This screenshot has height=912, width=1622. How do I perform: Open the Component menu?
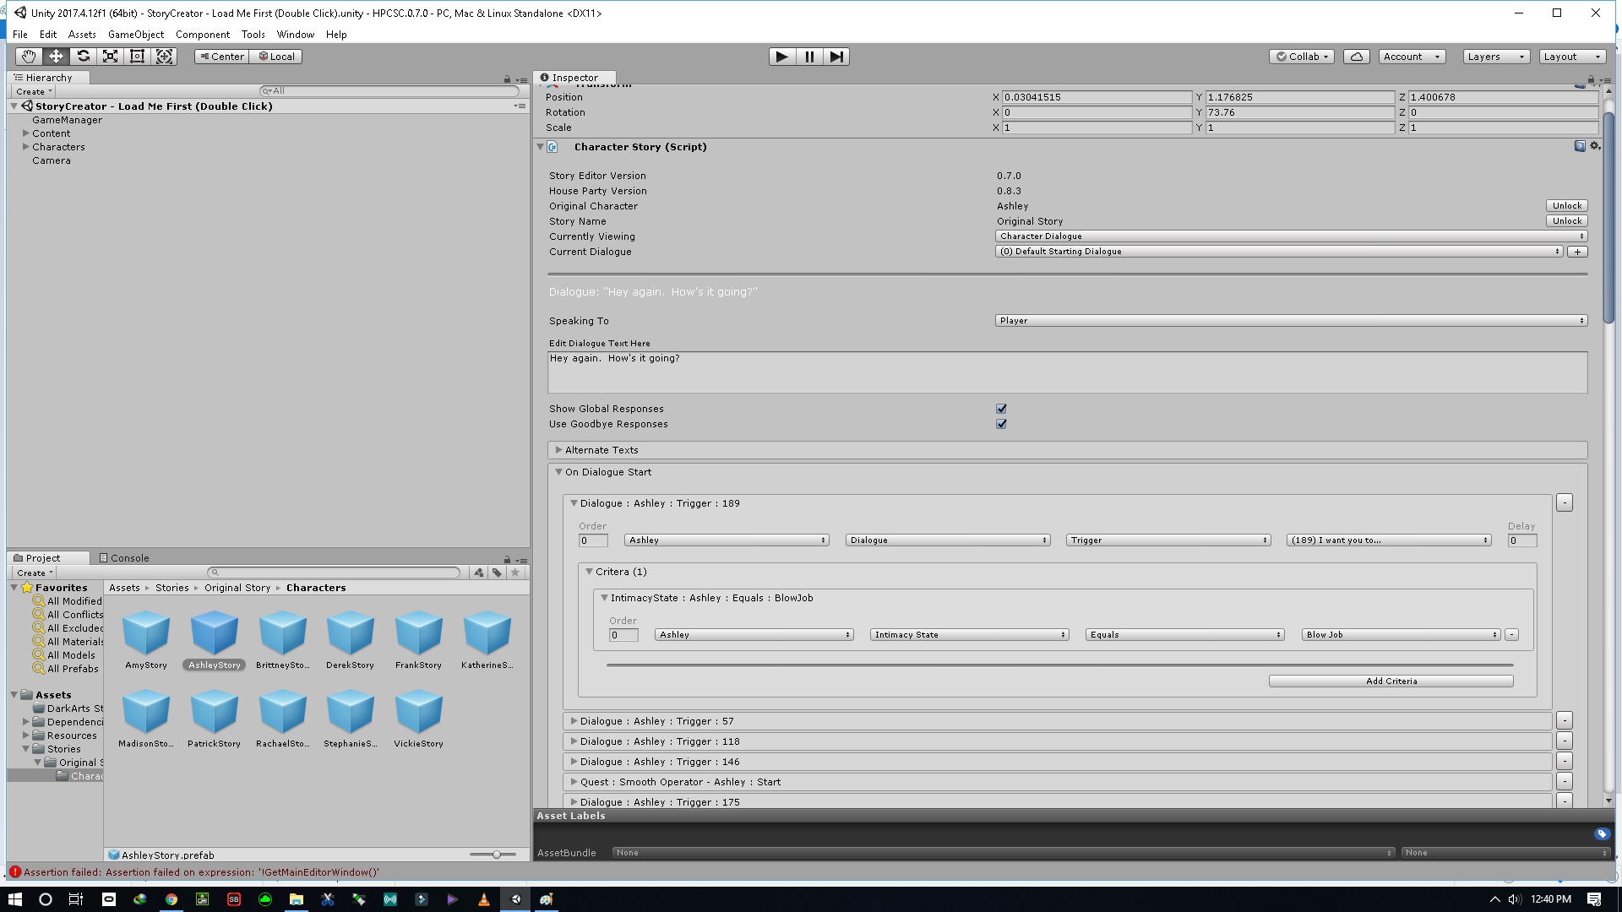click(203, 35)
